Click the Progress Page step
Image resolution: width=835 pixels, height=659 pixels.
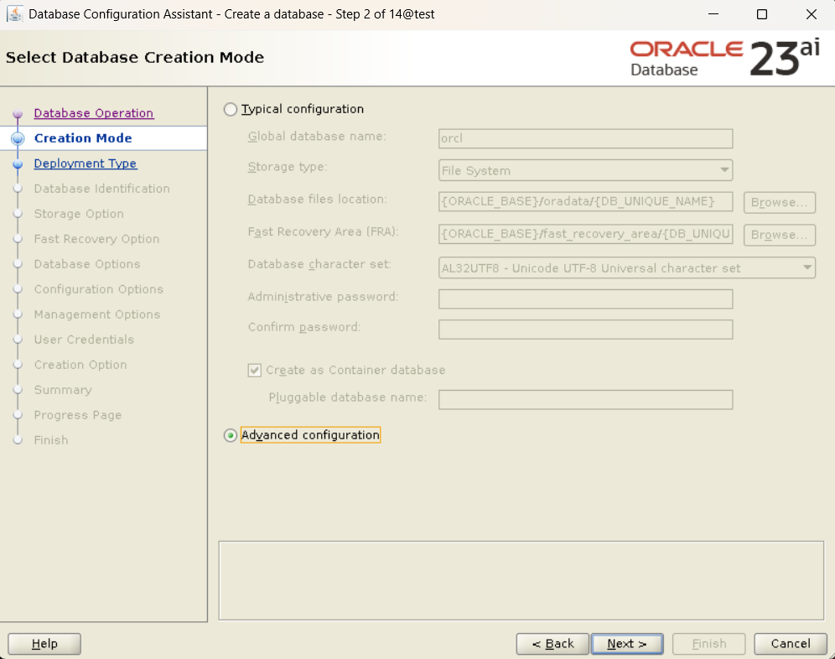click(78, 415)
